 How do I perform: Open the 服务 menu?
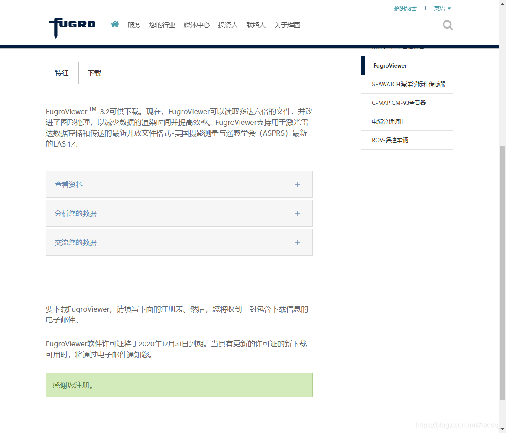coord(134,25)
